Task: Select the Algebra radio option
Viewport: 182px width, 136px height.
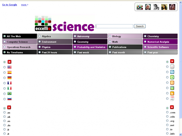Action: (40, 36)
